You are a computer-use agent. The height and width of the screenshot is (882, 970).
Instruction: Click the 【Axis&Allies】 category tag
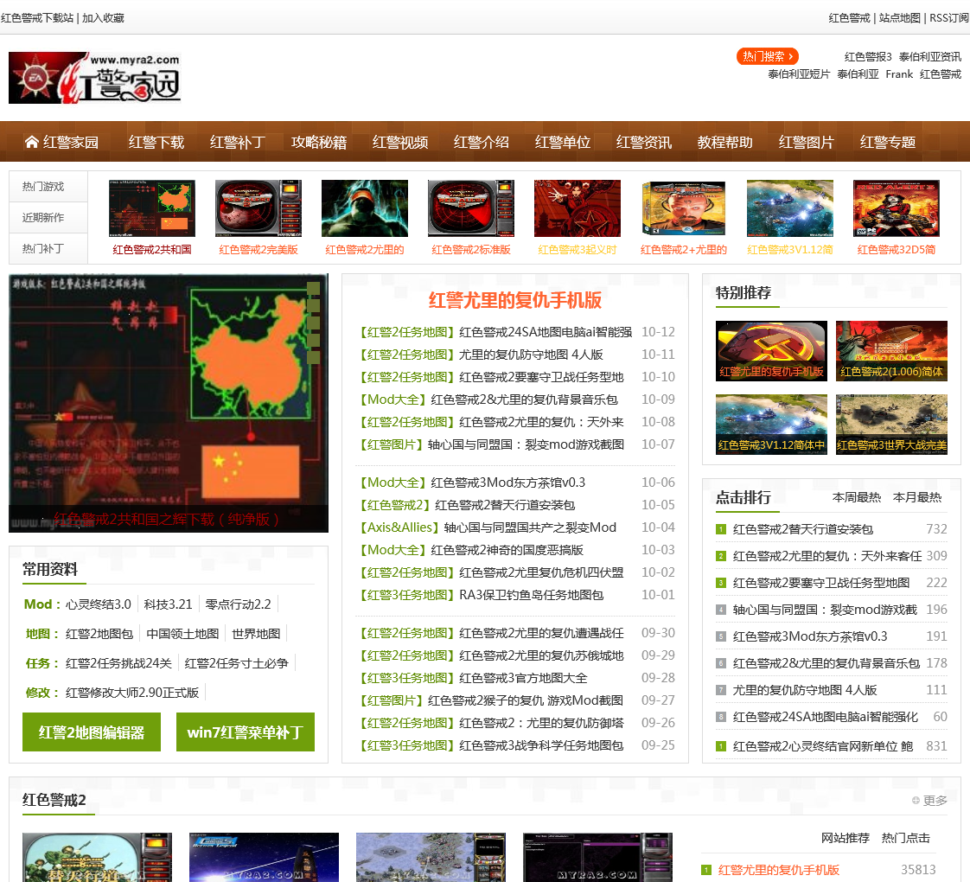click(x=399, y=527)
